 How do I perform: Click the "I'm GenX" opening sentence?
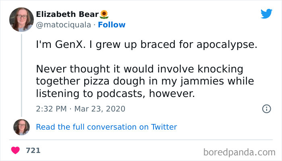coord(146,45)
